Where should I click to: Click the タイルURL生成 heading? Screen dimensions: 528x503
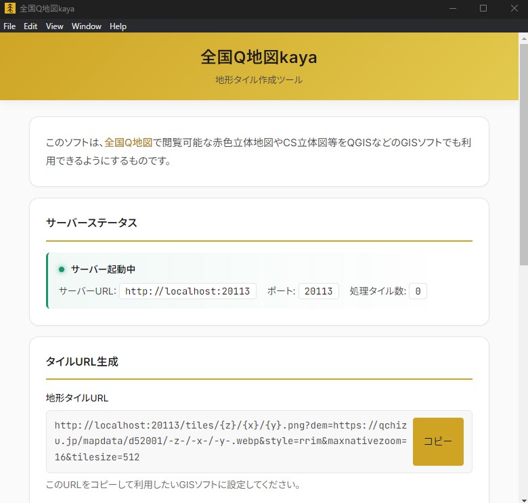click(82, 362)
